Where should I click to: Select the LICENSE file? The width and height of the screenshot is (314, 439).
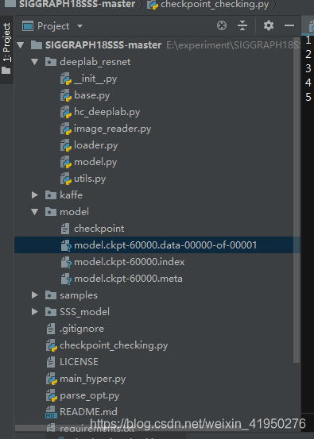tap(79, 362)
